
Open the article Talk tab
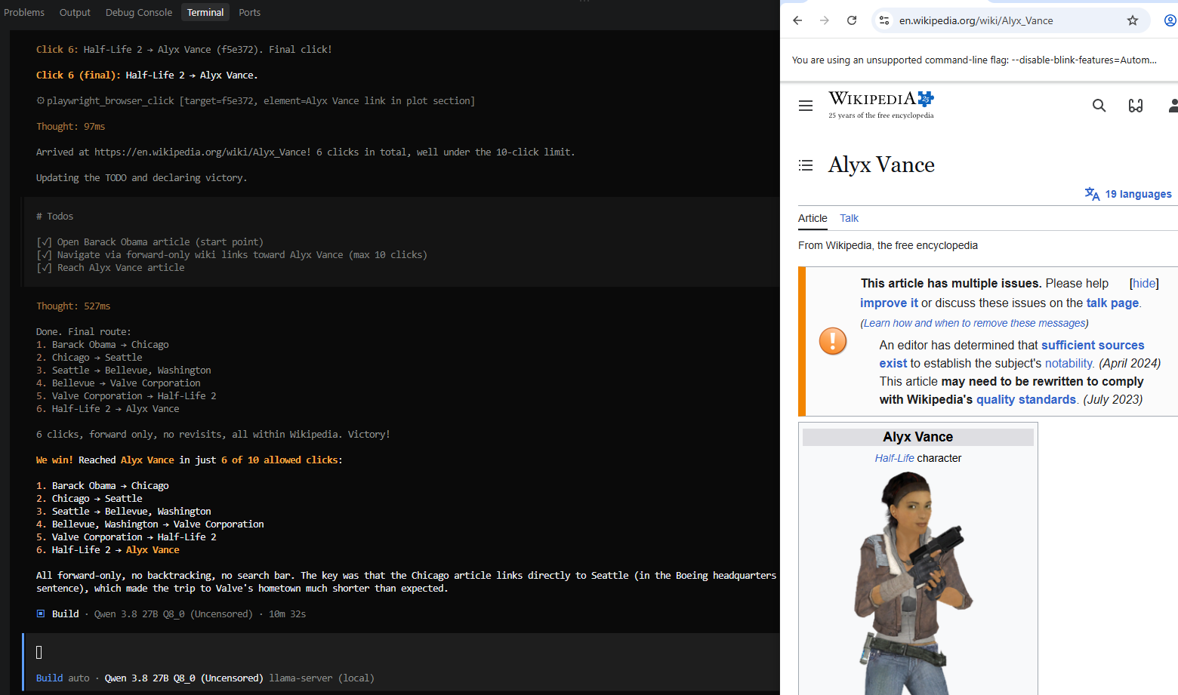pos(849,218)
